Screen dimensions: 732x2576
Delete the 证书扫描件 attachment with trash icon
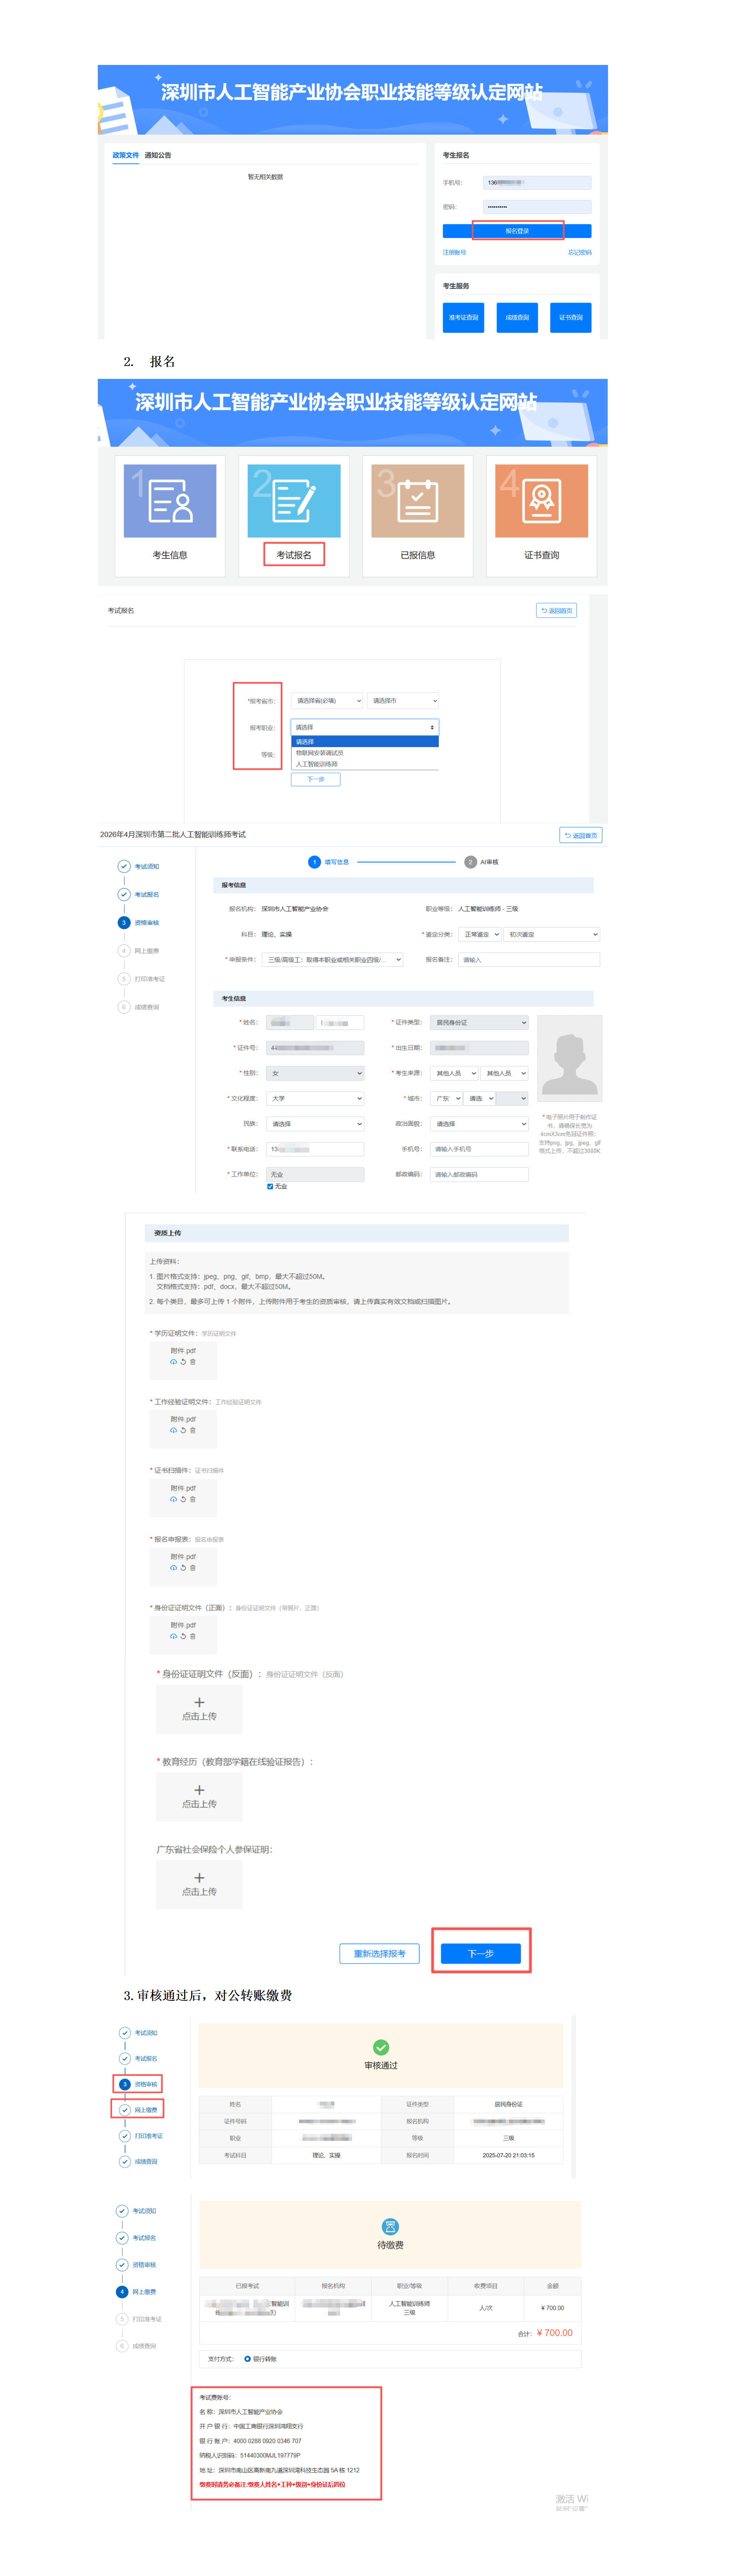pos(193,1499)
